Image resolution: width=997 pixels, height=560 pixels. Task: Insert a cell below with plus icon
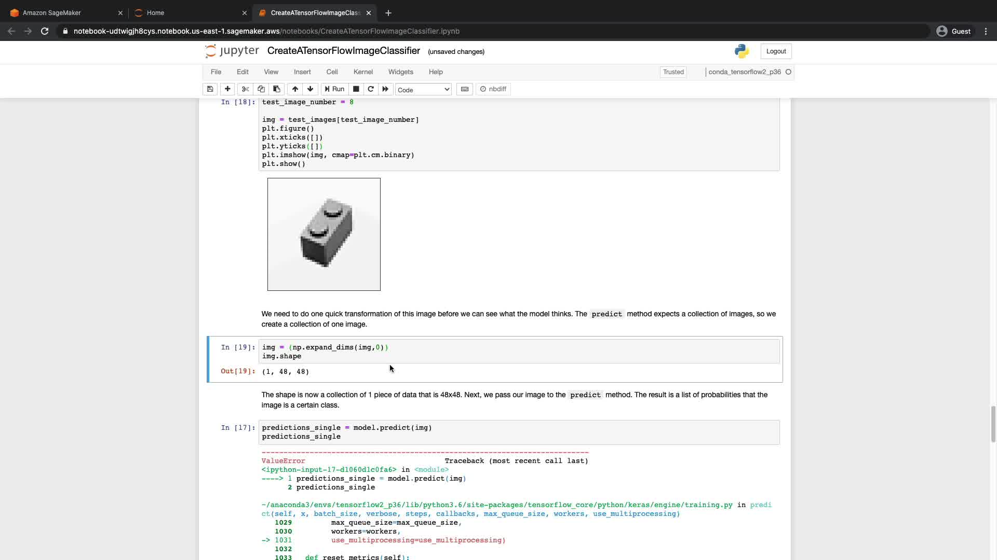pyautogui.click(x=227, y=89)
